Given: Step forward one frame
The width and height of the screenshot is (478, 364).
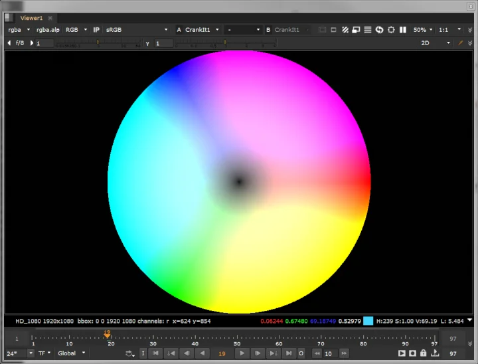Looking at the screenshot, I should pos(258,353).
